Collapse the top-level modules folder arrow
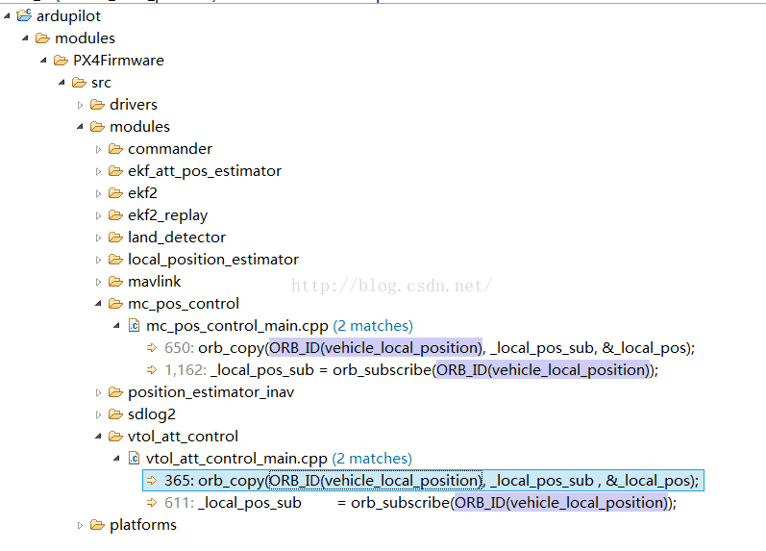The height and width of the screenshot is (551, 766). pyautogui.click(x=25, y=38)
